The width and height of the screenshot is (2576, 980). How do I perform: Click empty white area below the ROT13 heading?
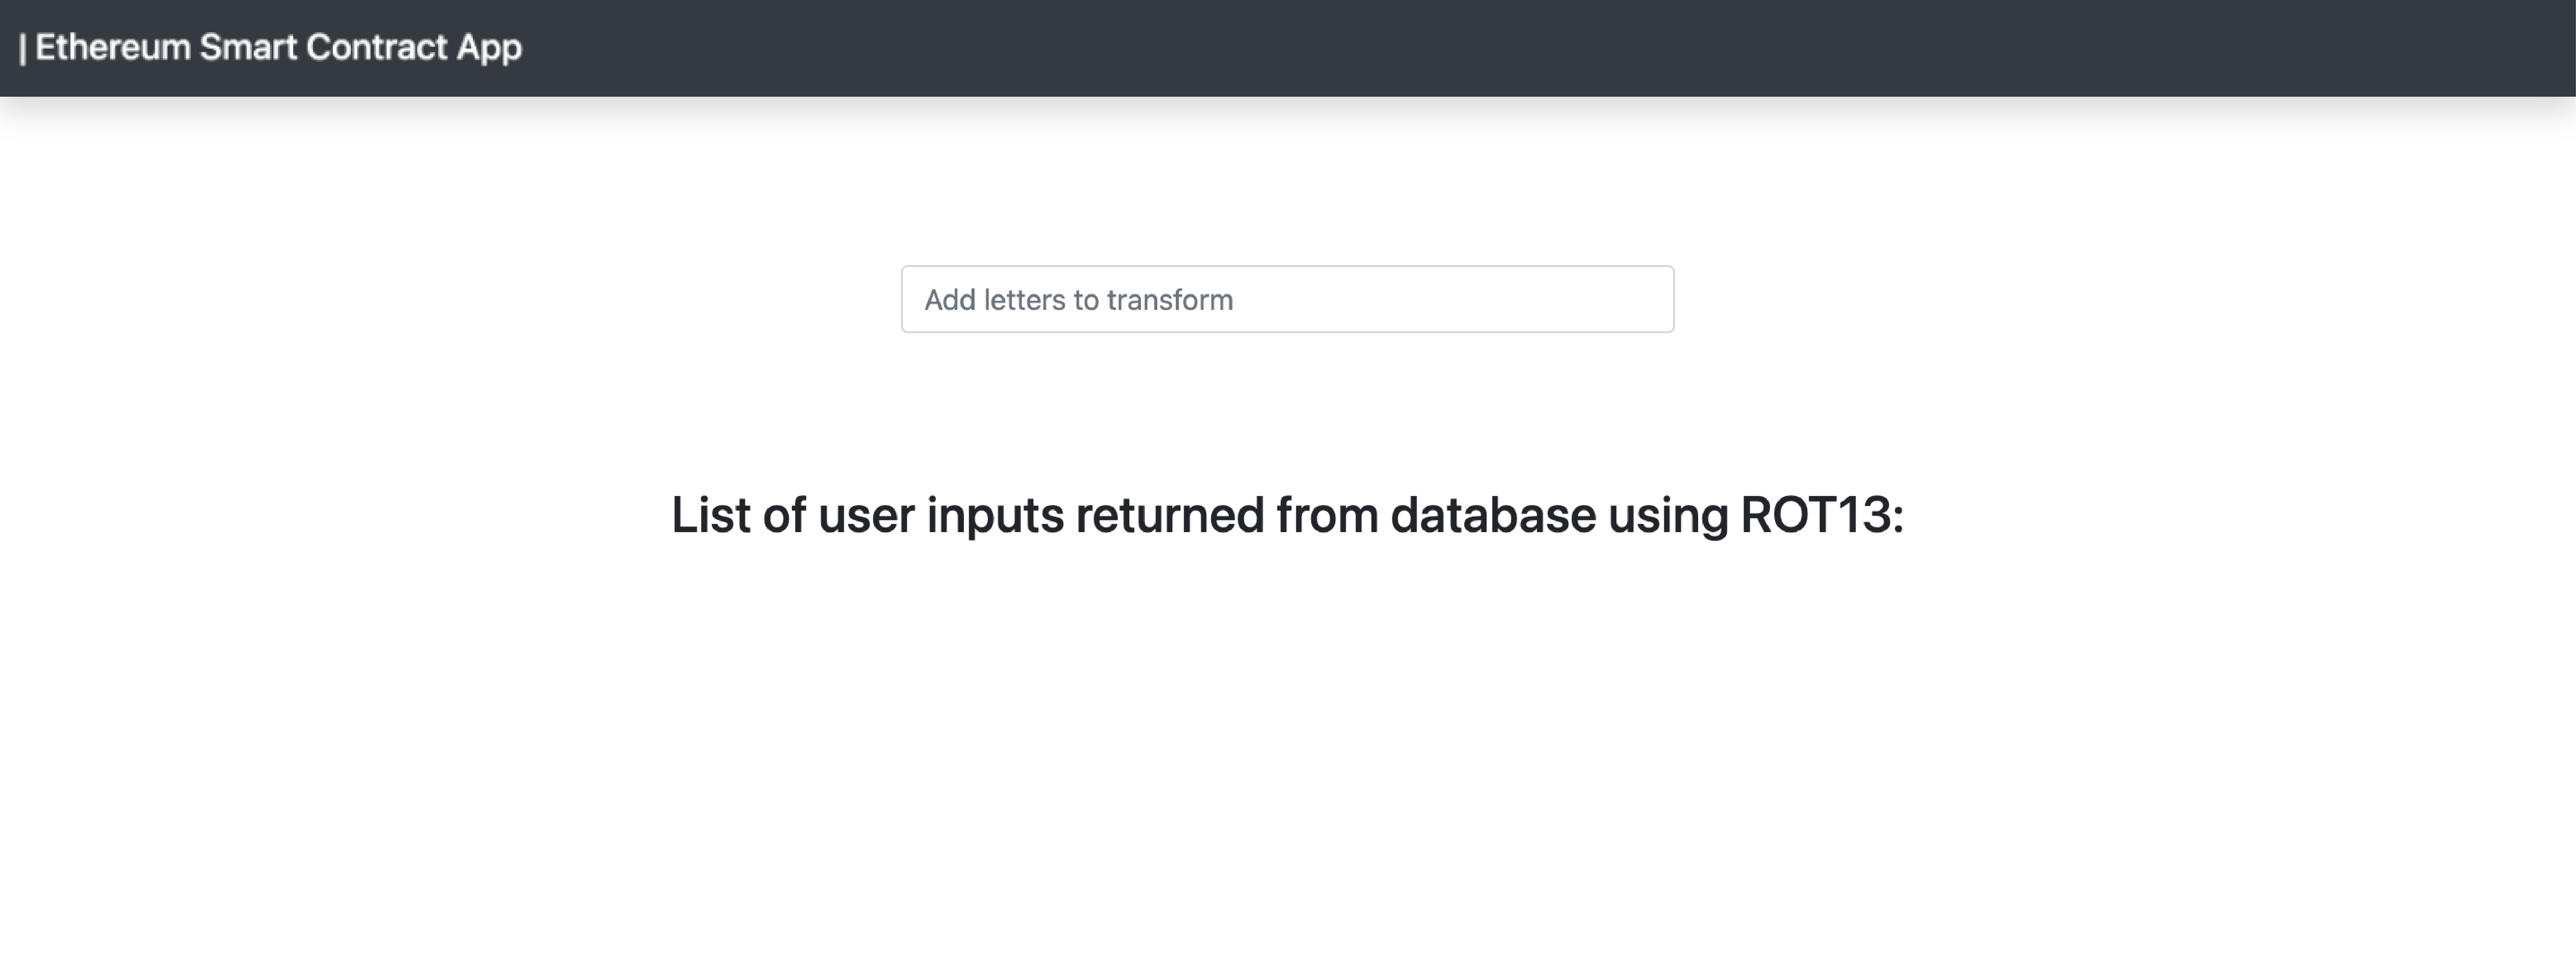(x=1287, y=760)
